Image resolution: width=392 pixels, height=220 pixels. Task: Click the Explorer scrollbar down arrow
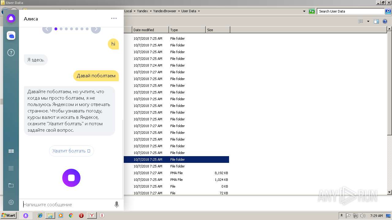pyautogui.click(x=389, y=192)
